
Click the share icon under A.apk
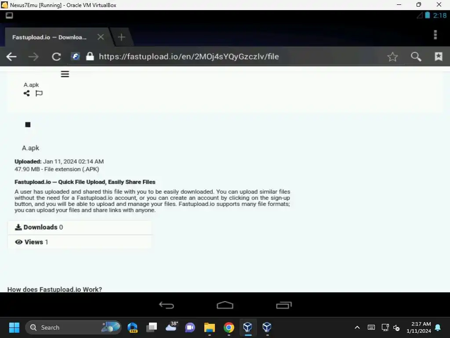tap(27, 93)
